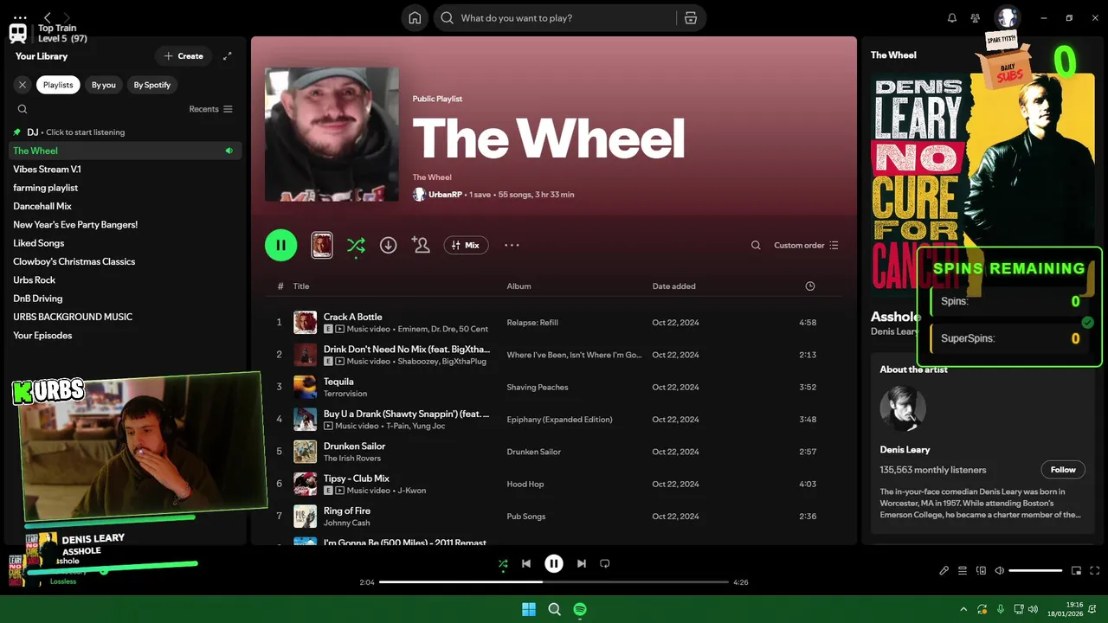Open Dancehall Mix playlist
Image resolution: width=1108 pixels, height=623 pixels.
(x=125, y=206)
